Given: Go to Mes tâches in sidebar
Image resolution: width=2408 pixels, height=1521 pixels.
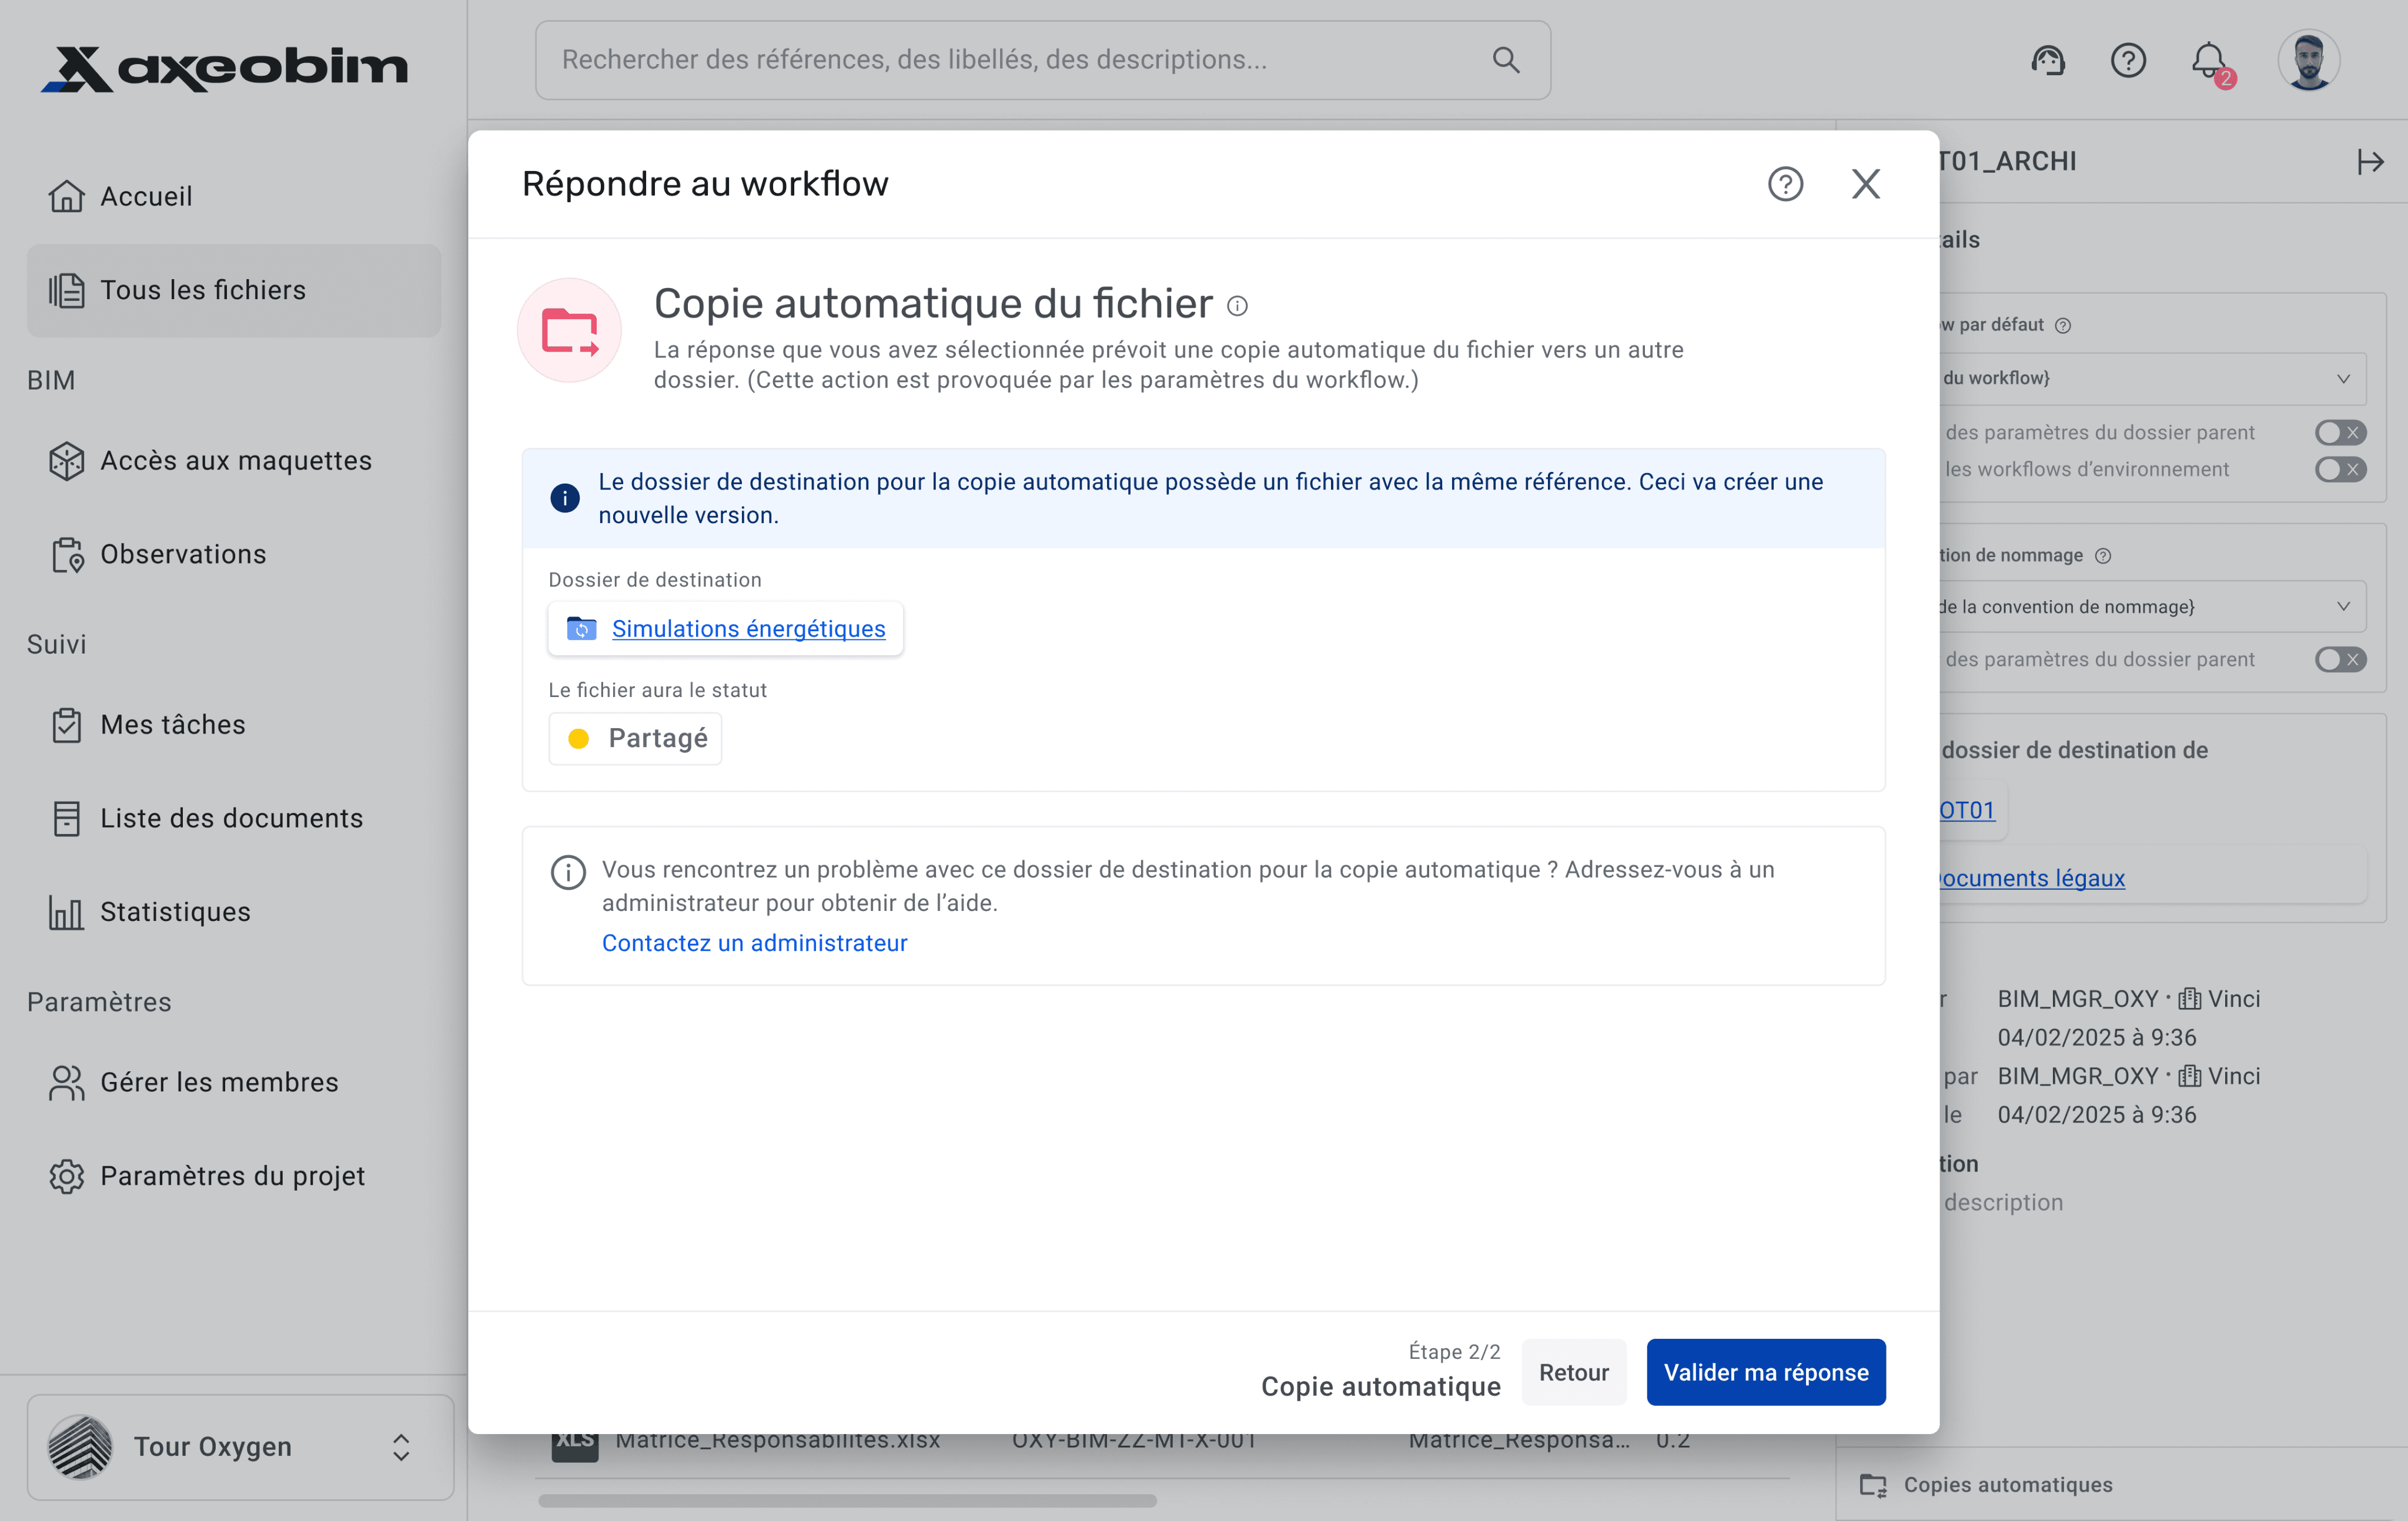Looking at the screenshot, I should coord(172,724).
